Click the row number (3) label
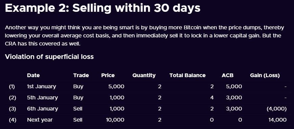 point(13,109)
